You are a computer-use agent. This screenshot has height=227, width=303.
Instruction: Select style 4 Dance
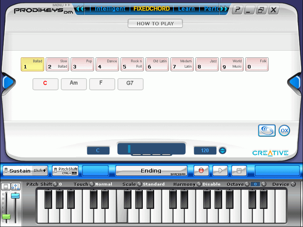click(x=107, y=64)
